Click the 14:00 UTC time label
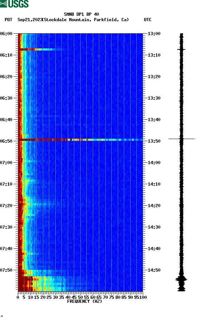The width and height of the screenshot is (197, 320). pos(154,163)
